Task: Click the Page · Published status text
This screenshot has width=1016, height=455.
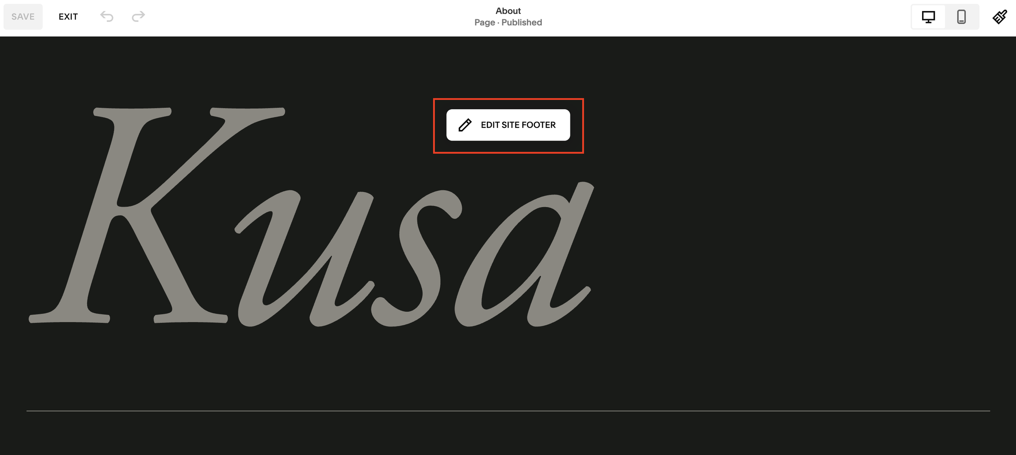Action: (508, 22)
